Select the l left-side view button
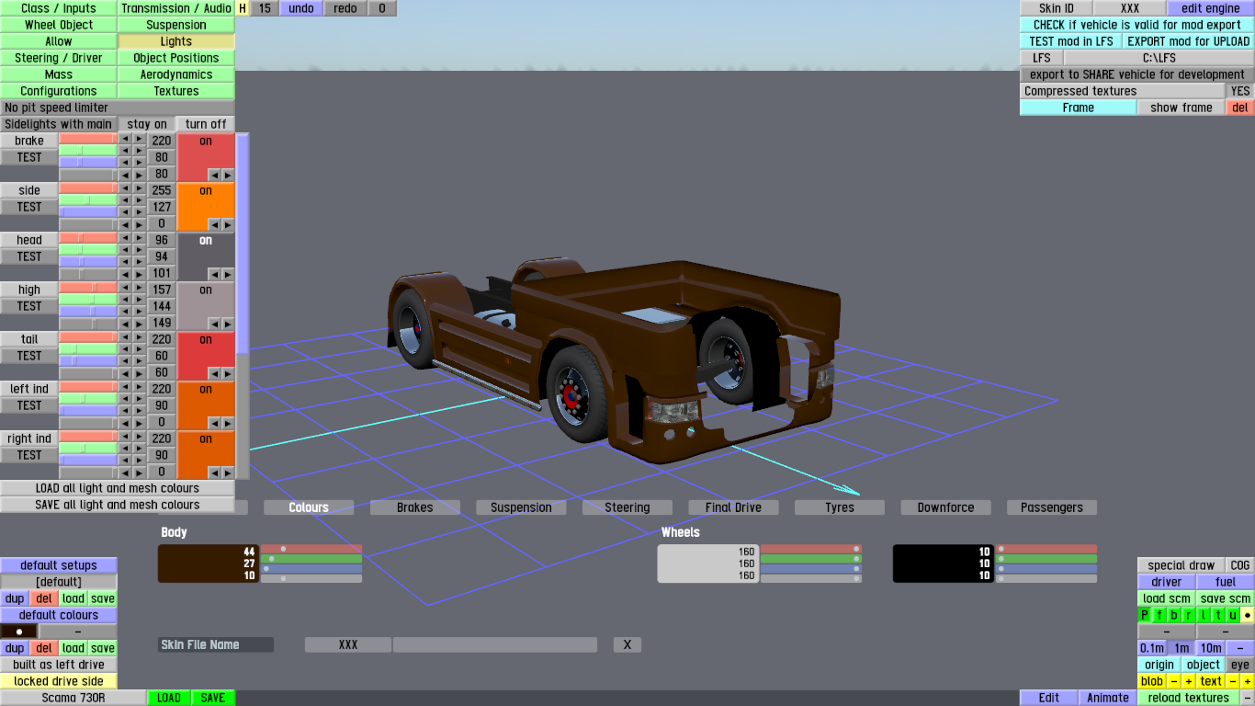This screenshot has width=1255, height=706. point(1204,615)
